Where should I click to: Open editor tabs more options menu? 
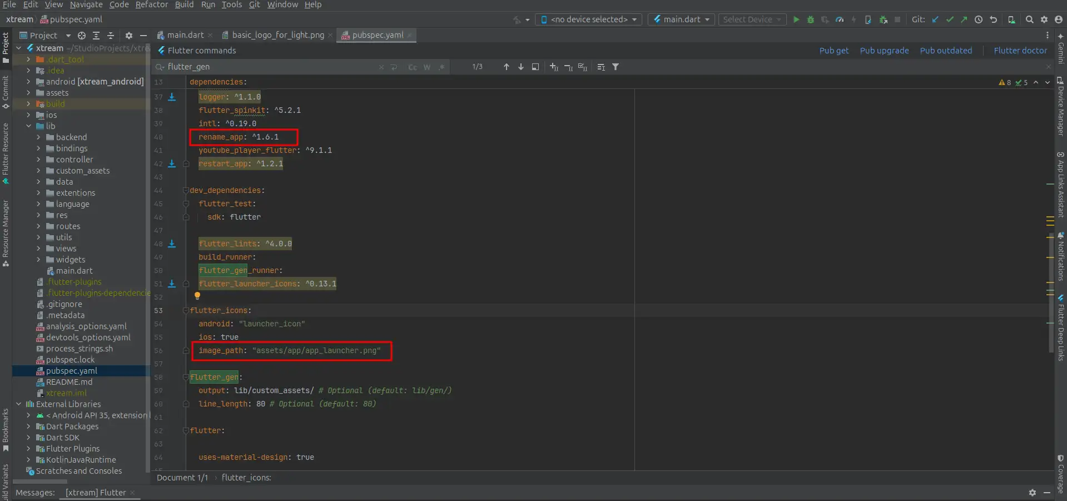point(1048,35)
